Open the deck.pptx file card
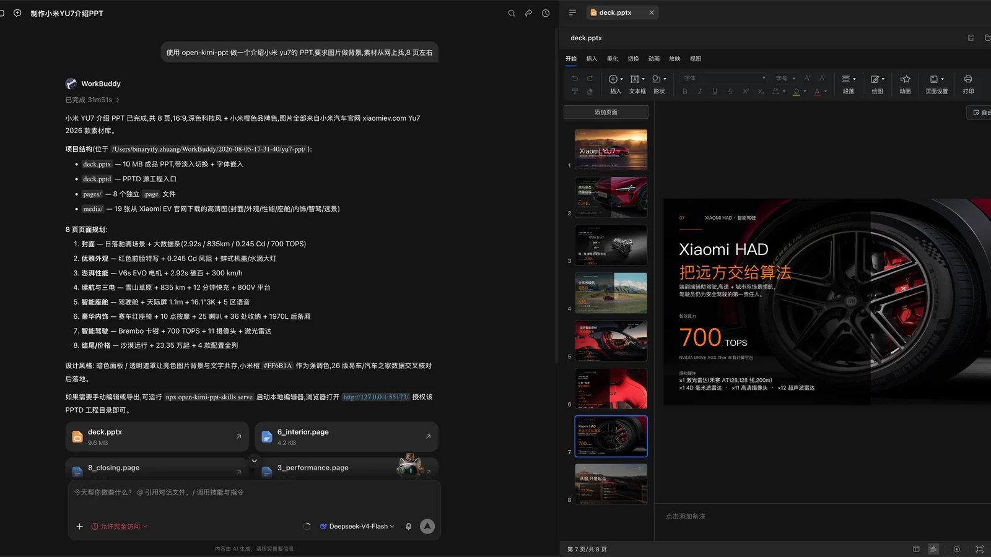The height and width of the screenshot is (557, 991). 157,437
